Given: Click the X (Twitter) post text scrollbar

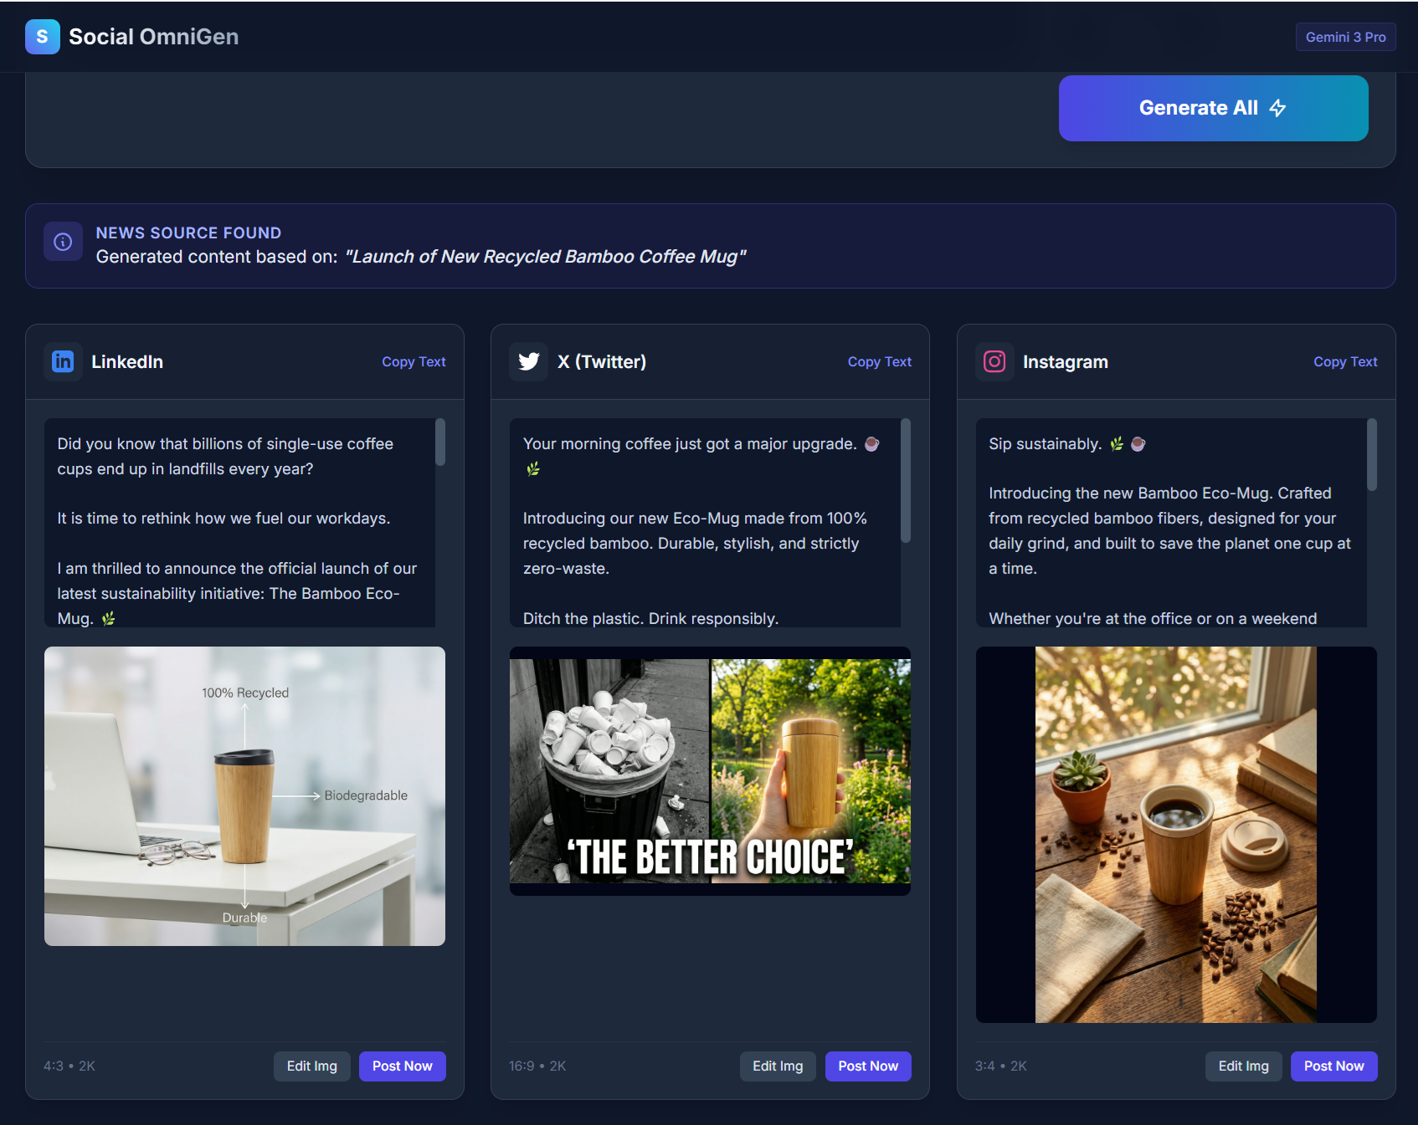Looking at the screenshot, I should point(906,481).
